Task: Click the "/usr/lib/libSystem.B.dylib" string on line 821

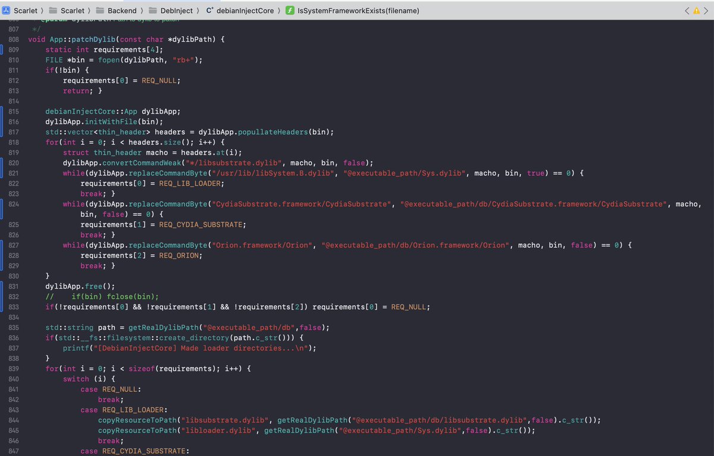Action: point(274,173)
